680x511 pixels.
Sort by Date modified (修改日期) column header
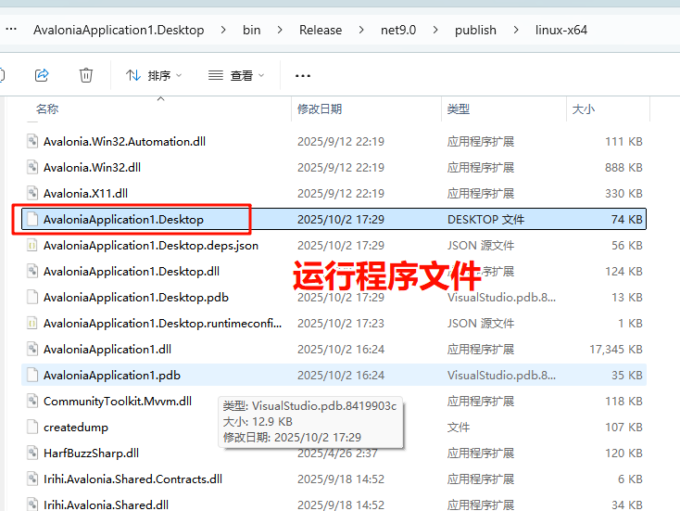[x=320, y=109]
